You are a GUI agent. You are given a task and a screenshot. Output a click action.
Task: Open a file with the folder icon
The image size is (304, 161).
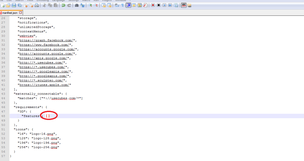tap(8, 5)
